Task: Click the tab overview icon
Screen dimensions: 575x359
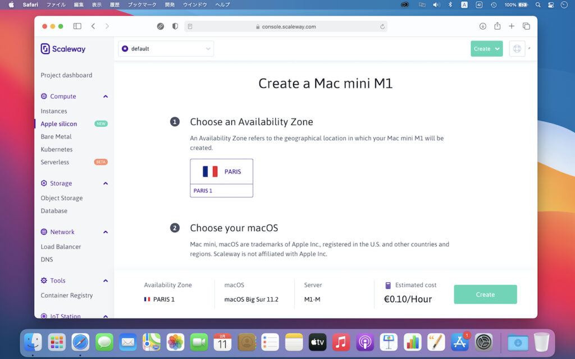Action: coord(526,26)
